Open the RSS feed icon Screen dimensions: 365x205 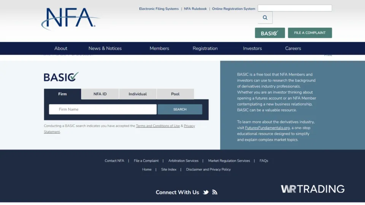(215, 192)
